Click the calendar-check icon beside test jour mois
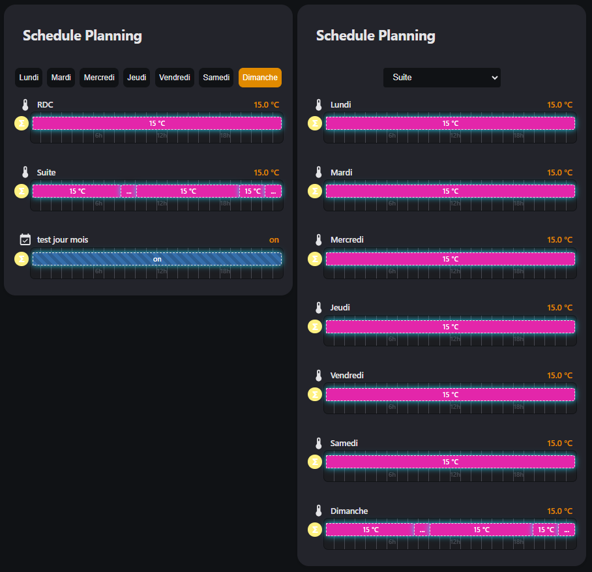The width and height of the screenshot is (592, 572). pyautogui.click(x=25, y=240)
